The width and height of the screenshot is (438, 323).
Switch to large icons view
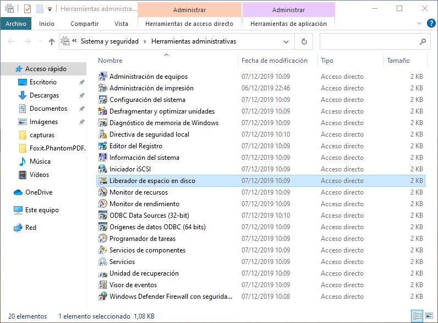click(429, 316)
